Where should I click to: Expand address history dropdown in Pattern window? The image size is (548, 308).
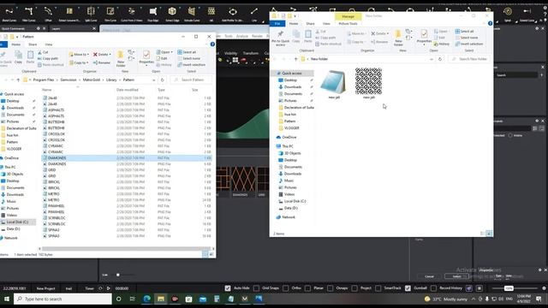click(154, 80)
